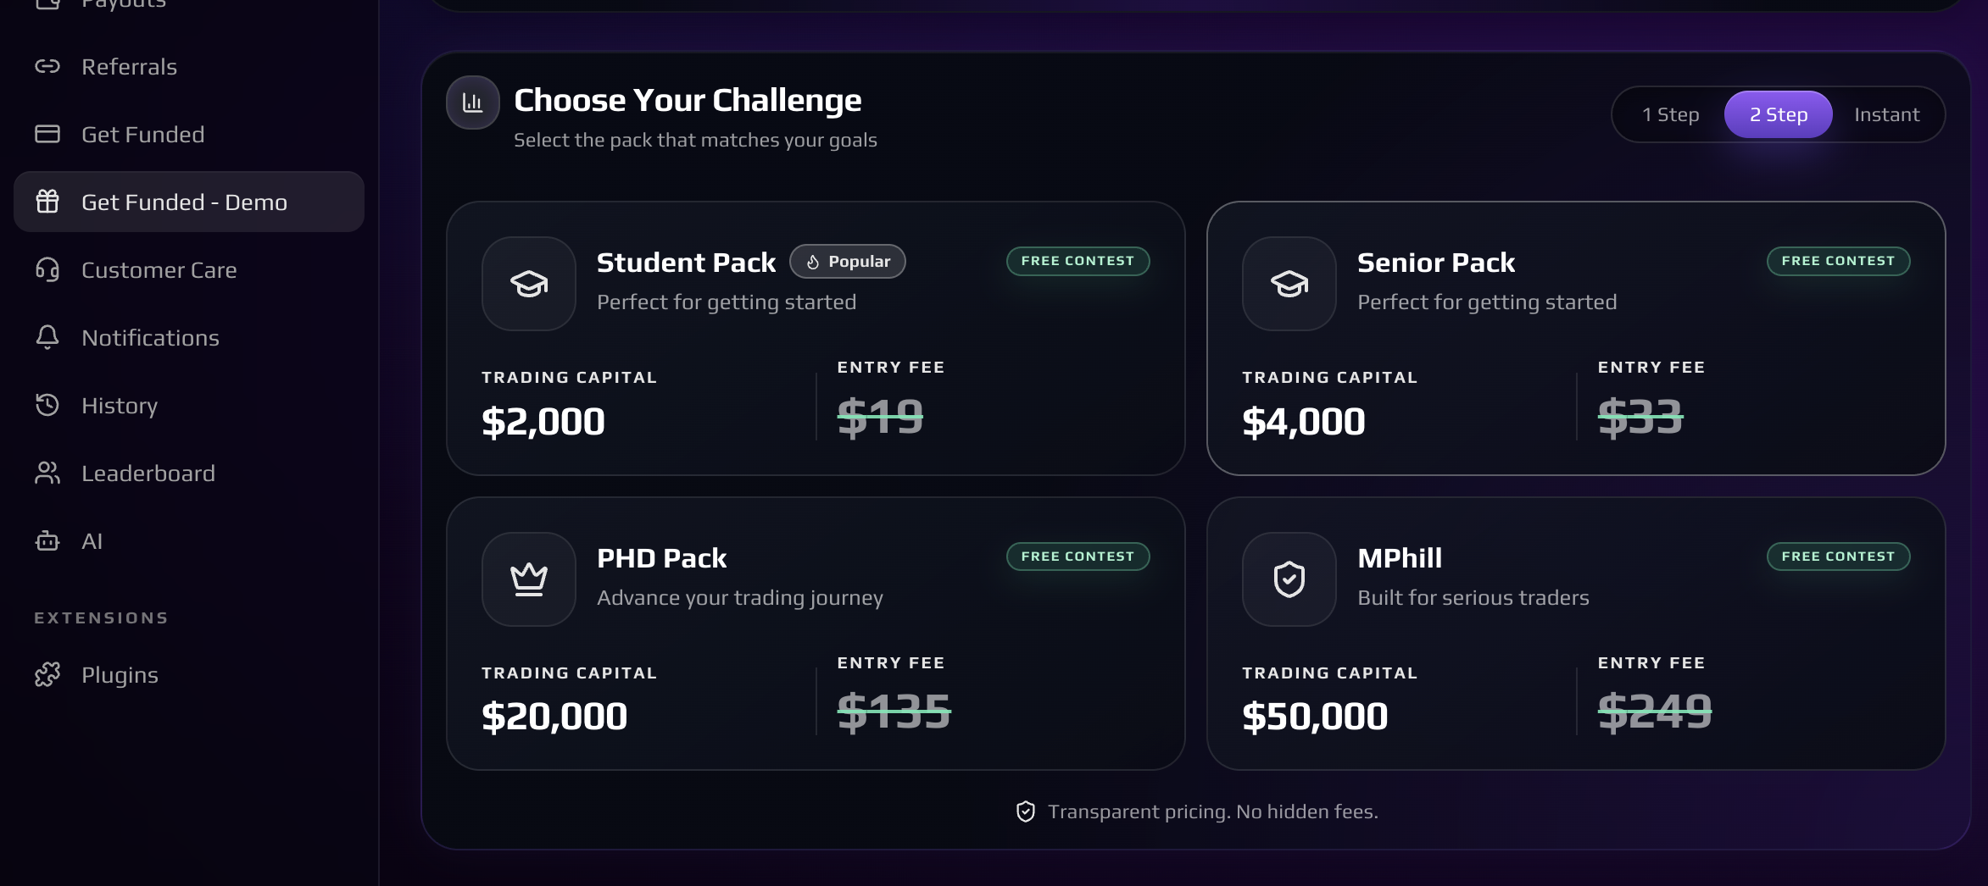The image size is (1988, 886).
Task: Click the History clock icon
Action: (47, 405)
